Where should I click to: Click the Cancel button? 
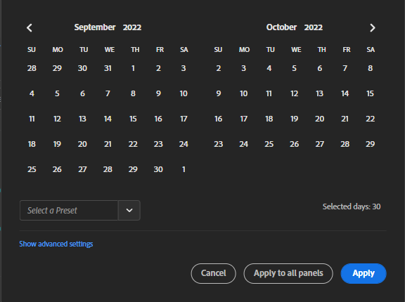213,273
